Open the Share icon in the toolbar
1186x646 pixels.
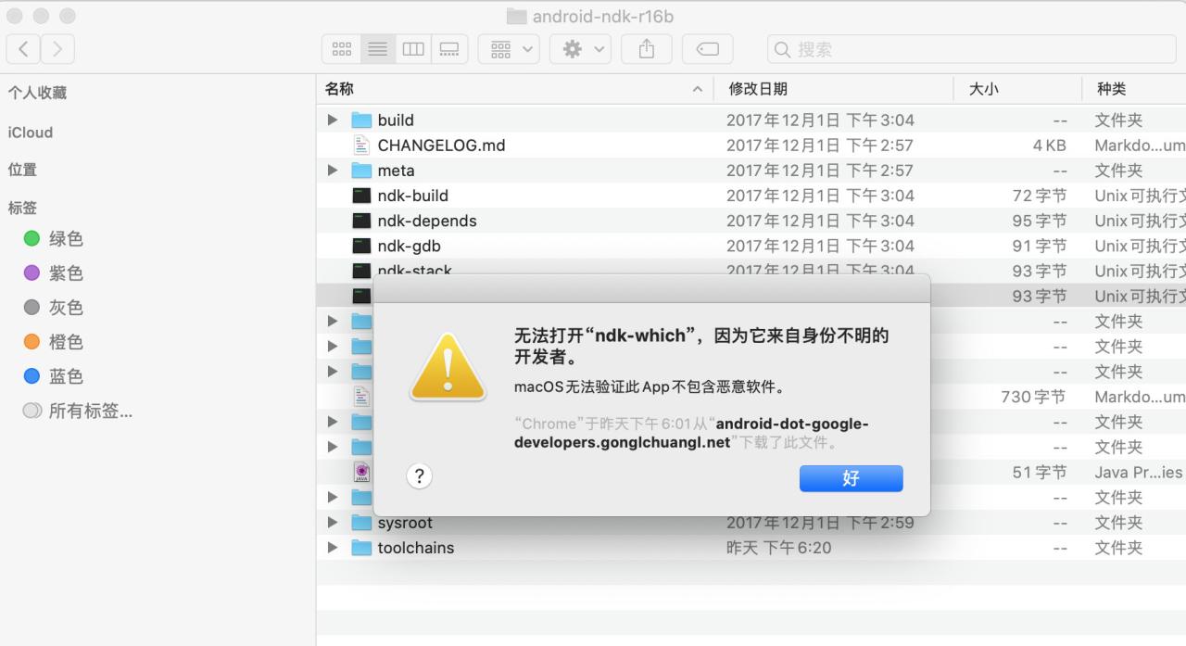pyautogui.click(x=646, y=49)
